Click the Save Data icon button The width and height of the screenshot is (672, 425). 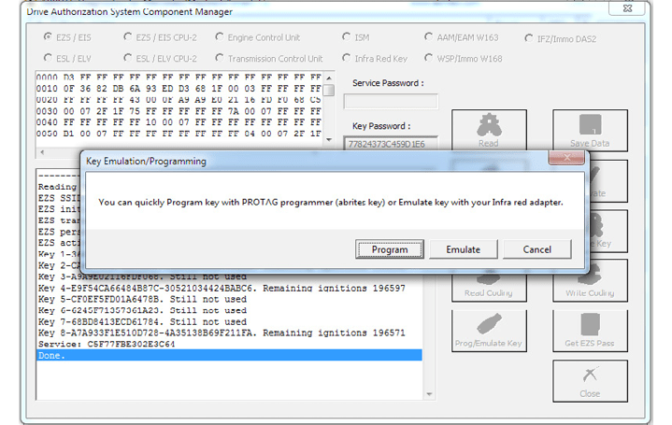(589, 129)
